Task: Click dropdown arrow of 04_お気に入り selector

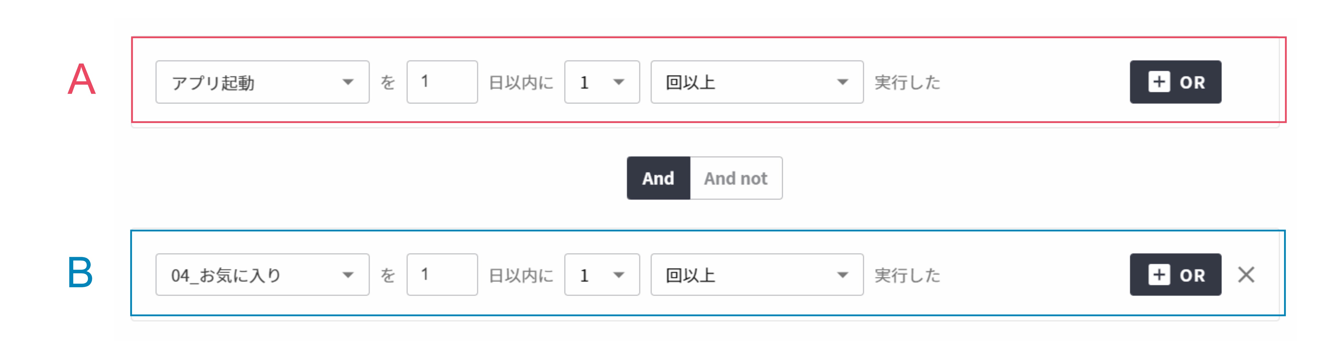Action: tap(348, 275)
